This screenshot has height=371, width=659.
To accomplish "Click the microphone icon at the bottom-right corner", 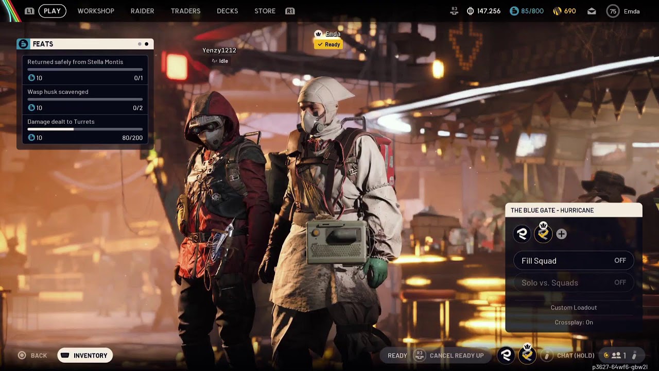I will coord(634,355).
